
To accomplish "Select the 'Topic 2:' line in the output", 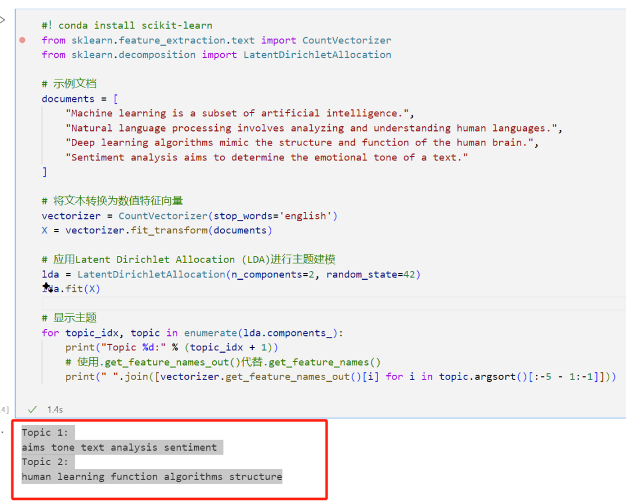I will (x=46, y=462).
